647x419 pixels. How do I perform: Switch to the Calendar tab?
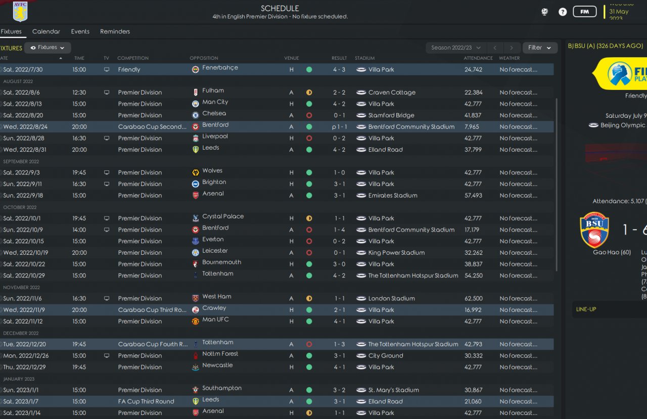46,31
